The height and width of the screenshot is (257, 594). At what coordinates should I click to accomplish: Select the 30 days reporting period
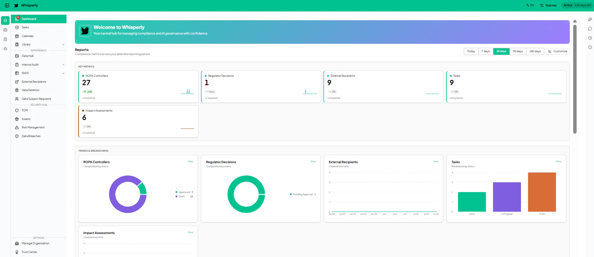point(501,51)
